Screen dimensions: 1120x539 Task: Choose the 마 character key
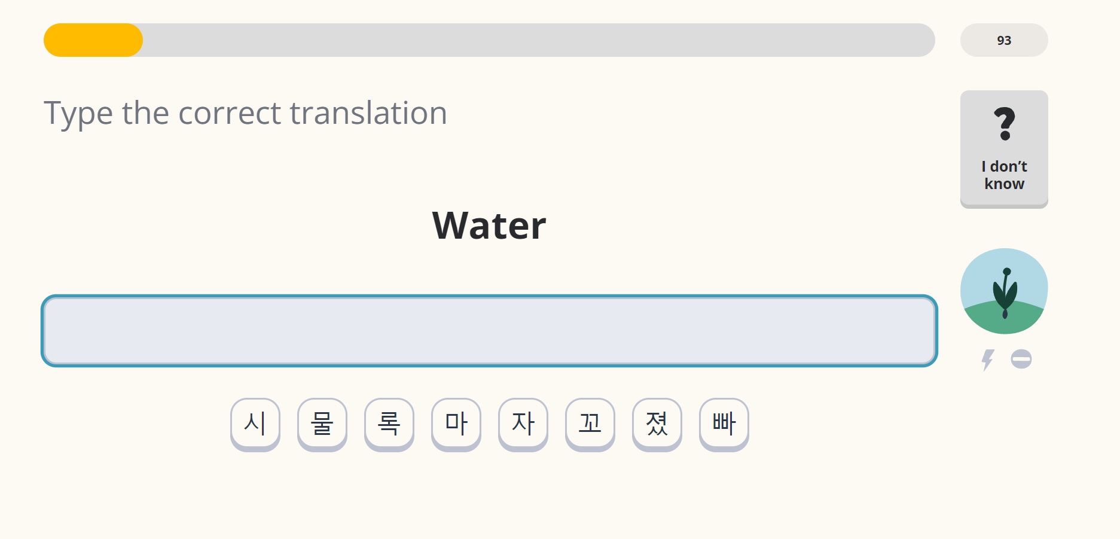pyautogui.click(x=456, y=424)
